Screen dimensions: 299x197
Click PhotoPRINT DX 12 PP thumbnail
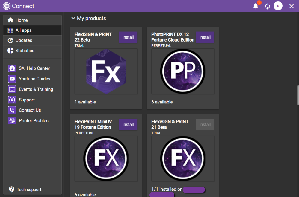coord(183,71)
